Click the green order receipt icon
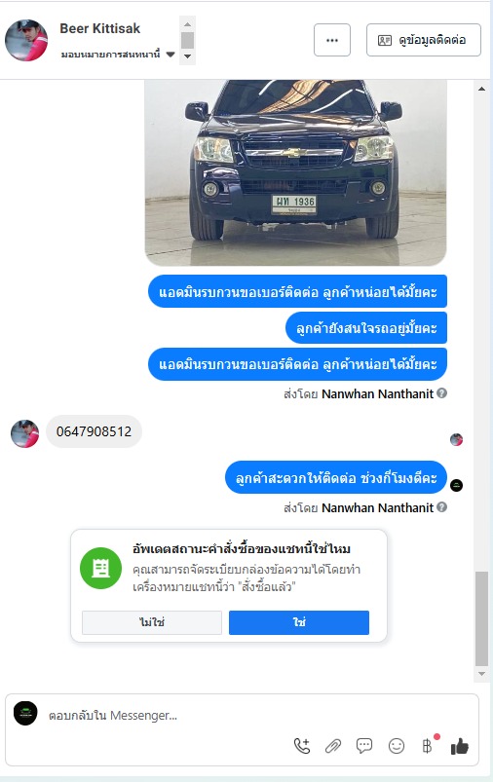The width and height of the screenshot is (493, 782). [x=100, y=568]
